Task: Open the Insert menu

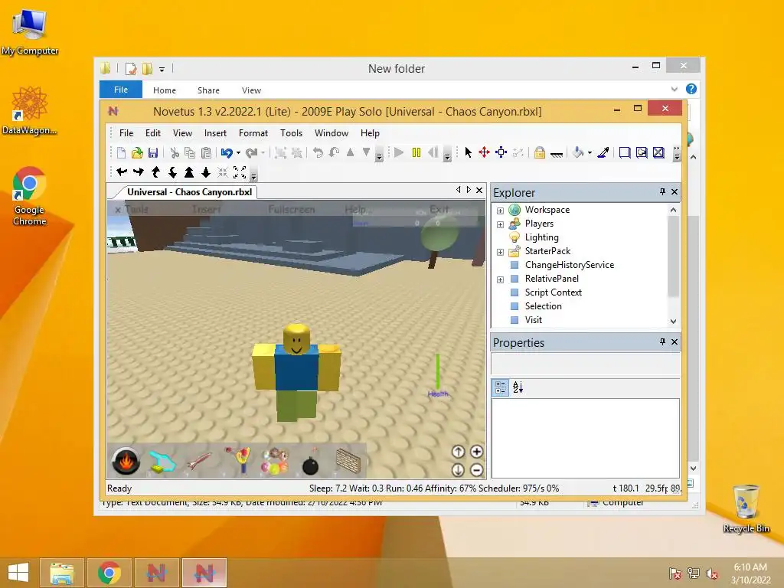Action: coord(215,133)
